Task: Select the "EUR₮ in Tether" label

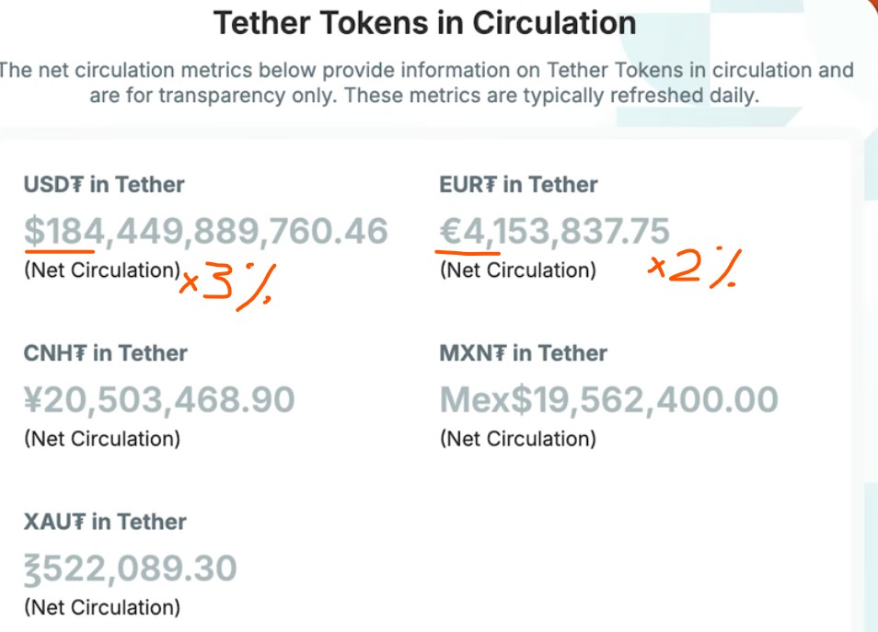Action: coord(519,185)
